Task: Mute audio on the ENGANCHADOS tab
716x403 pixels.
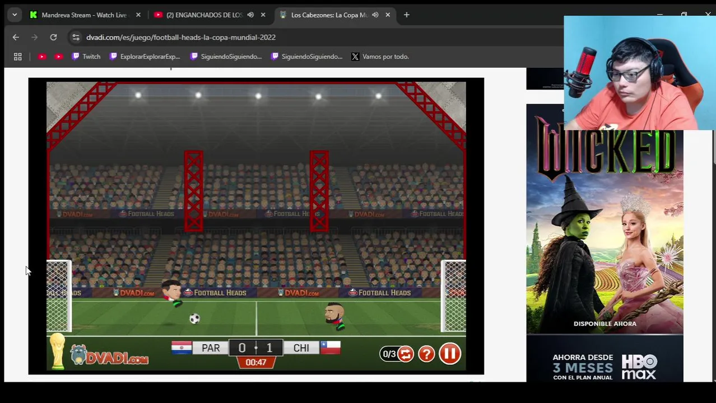Action: click(250, 15)
